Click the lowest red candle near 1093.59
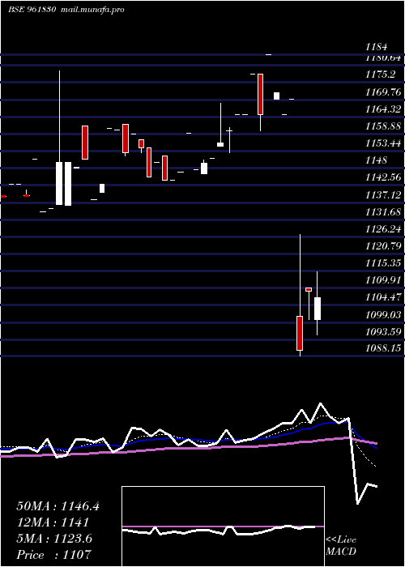The height and width of the screenshot is (567, 405). point(300,333)
